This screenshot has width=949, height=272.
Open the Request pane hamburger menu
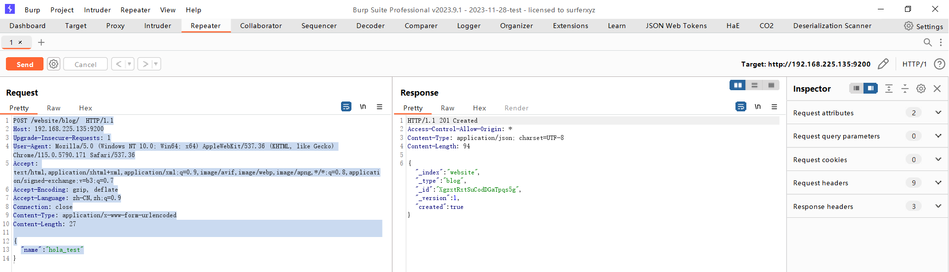click(380, 107)
